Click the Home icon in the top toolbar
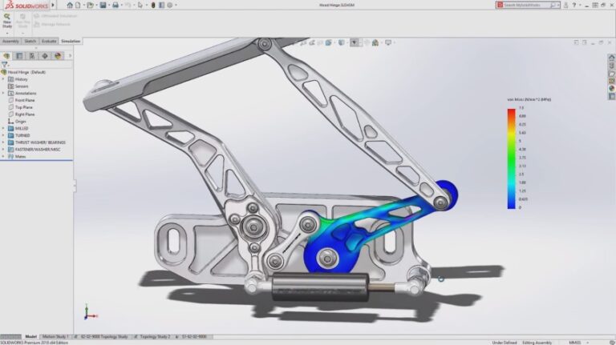 (x=70, y=5)
